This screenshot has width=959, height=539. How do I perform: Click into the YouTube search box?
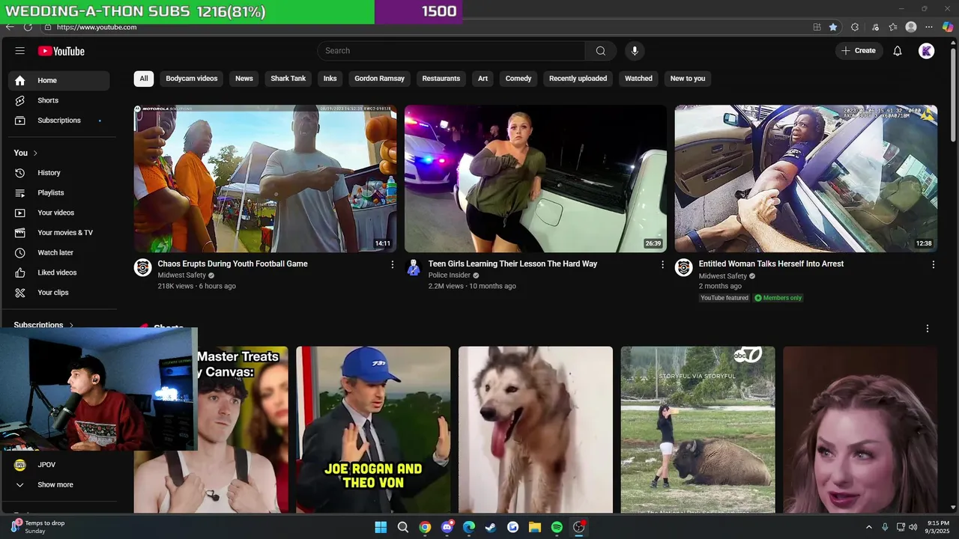(x=452, y=51)
